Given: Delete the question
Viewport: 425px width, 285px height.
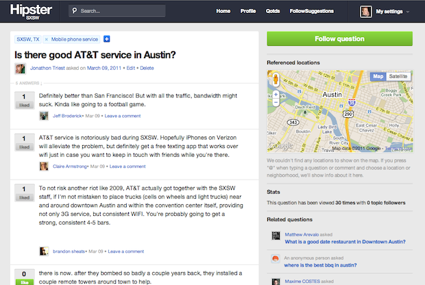Looking at the screenshot, I should pyautogui.click(x=147, y=68).
